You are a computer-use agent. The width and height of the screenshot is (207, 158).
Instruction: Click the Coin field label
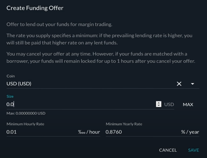[x=11, y=76]
